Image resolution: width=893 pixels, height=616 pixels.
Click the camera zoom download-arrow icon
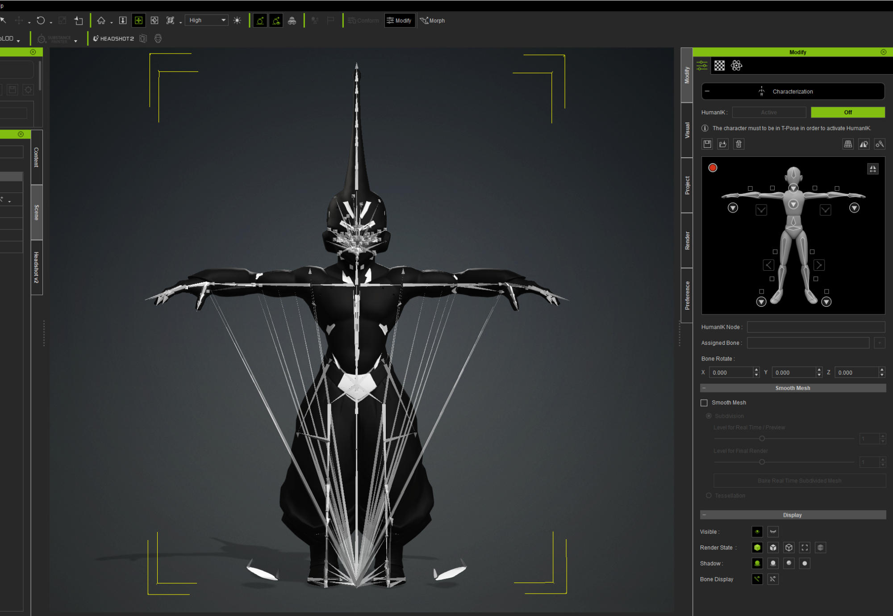tap(123, 20)
